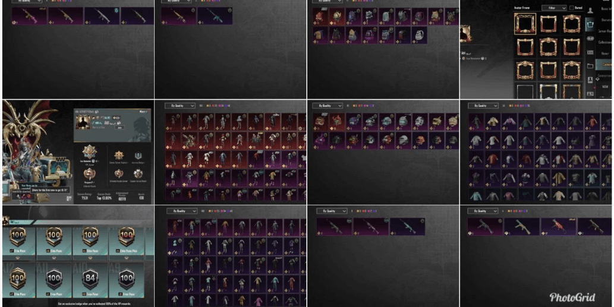The image size is (614, 307).
Task: Open By Quality dropdown above the helmets grid
Action: point(328,106)
